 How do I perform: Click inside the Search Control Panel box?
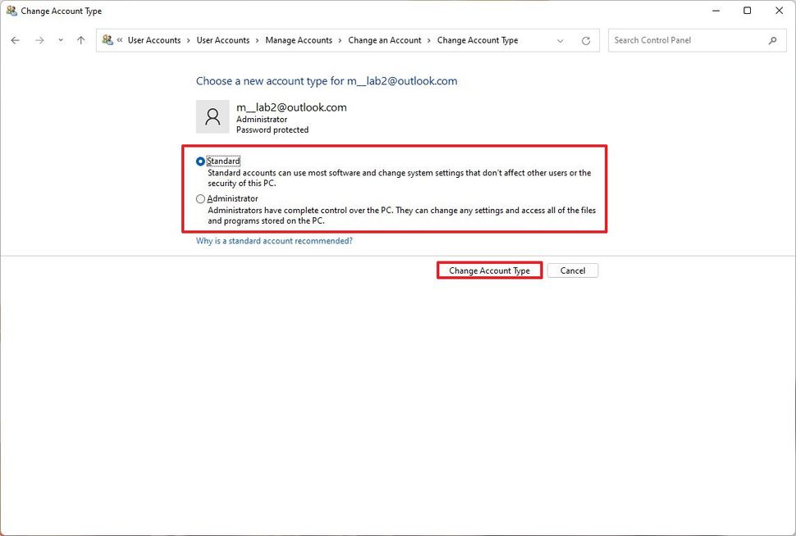pos(689,39)
